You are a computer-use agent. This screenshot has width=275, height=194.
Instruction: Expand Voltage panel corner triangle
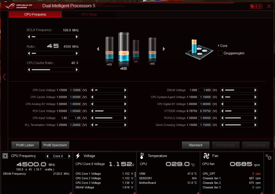(x=134, y=193)
